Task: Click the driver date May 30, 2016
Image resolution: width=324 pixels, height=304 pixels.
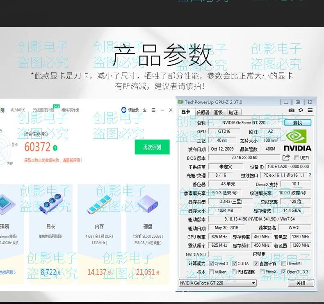Action: pyautogui.click(x=226, y=228)
